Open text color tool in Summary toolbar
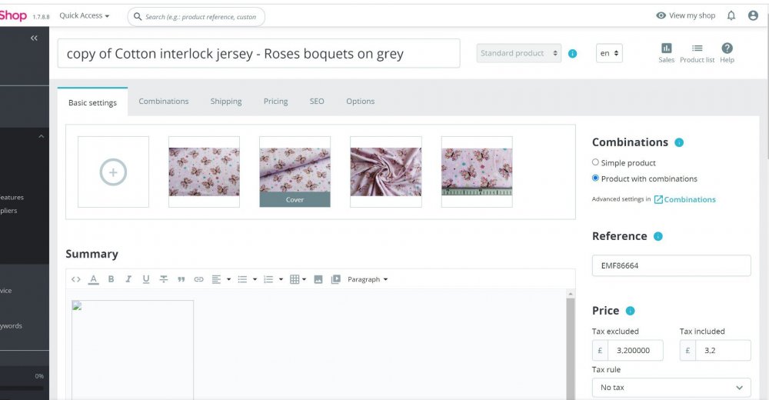Viewport: 769px width, 400px height. (x=93, y=279)
